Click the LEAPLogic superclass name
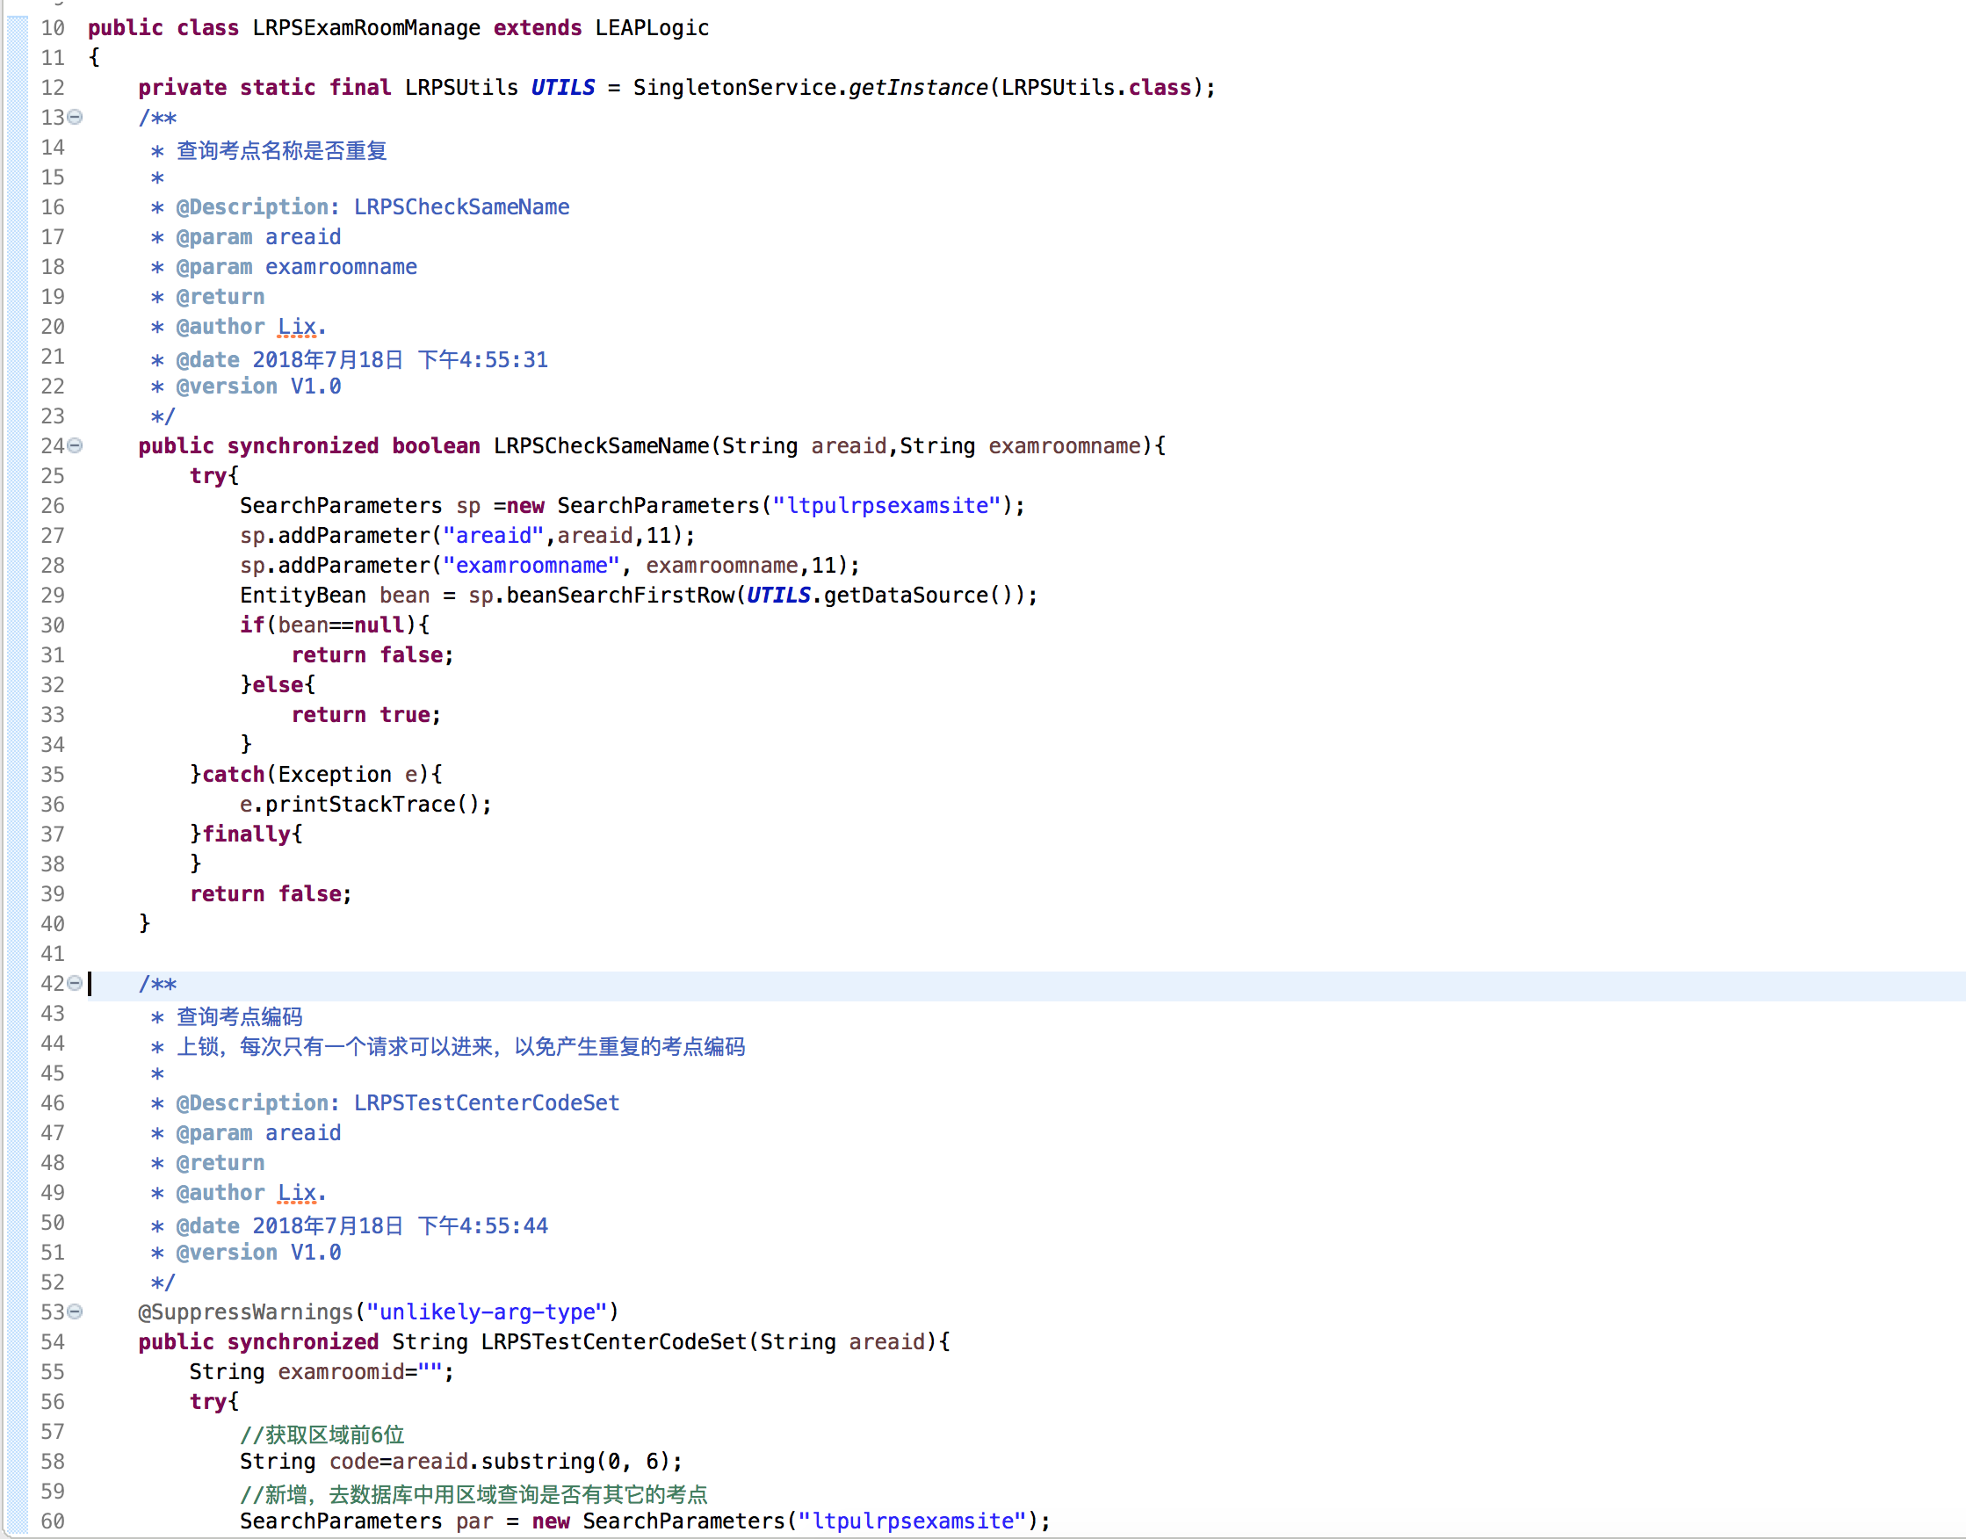Image resolution: width=1966 pixels, height=1539 pixels. click(653, 28)
